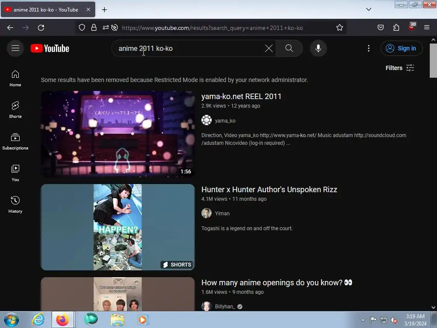Click the yama_ko channel avatar
This screenshot has width=437, height=328.
[207, 120]
